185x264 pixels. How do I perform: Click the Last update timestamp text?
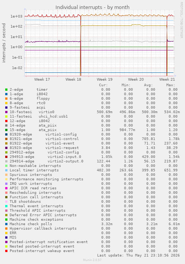point(138,255)
